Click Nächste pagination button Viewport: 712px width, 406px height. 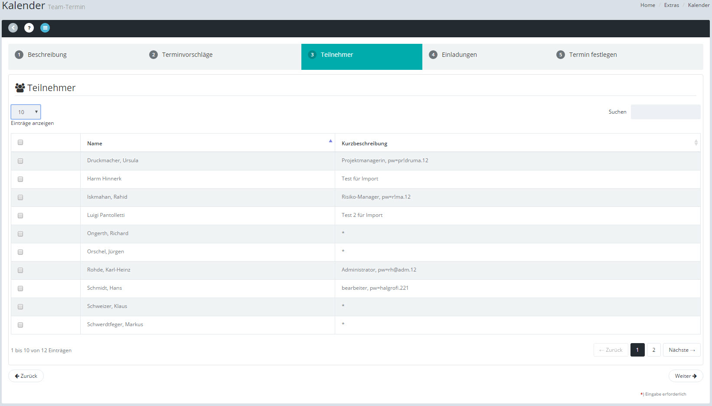pyautogui.click(x=681, y=350)
